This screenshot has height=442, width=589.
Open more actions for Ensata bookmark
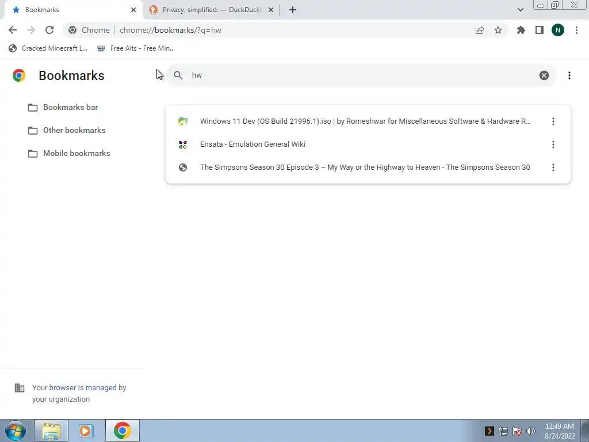tap(553, 144)
